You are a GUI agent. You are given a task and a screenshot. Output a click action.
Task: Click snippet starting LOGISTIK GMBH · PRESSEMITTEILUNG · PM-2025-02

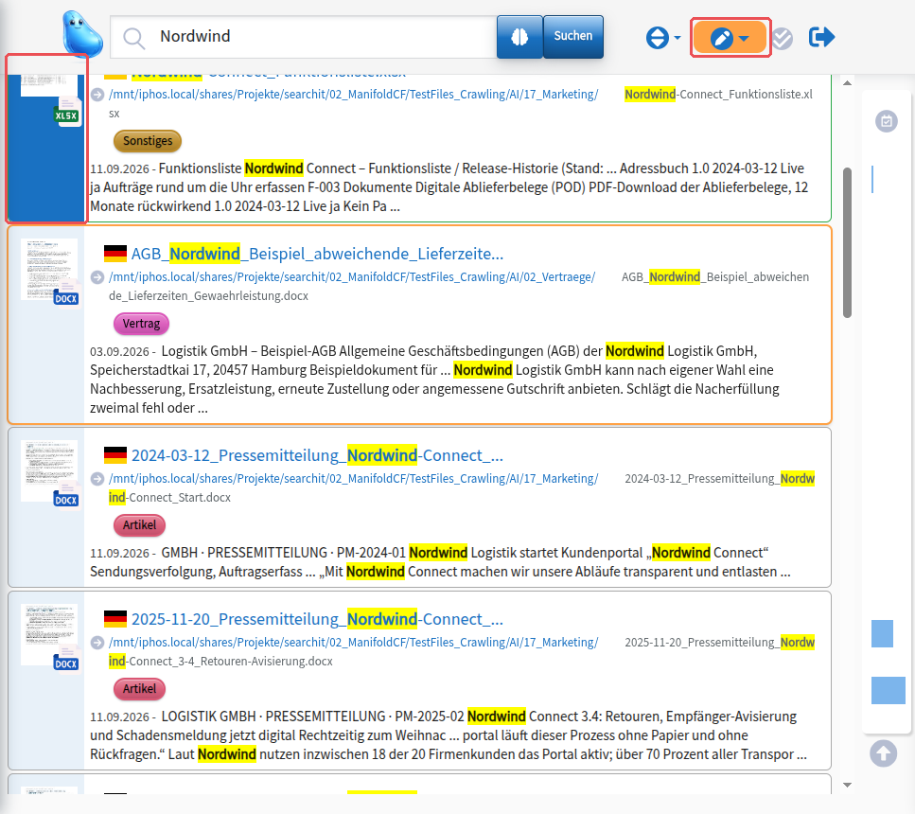449,735
